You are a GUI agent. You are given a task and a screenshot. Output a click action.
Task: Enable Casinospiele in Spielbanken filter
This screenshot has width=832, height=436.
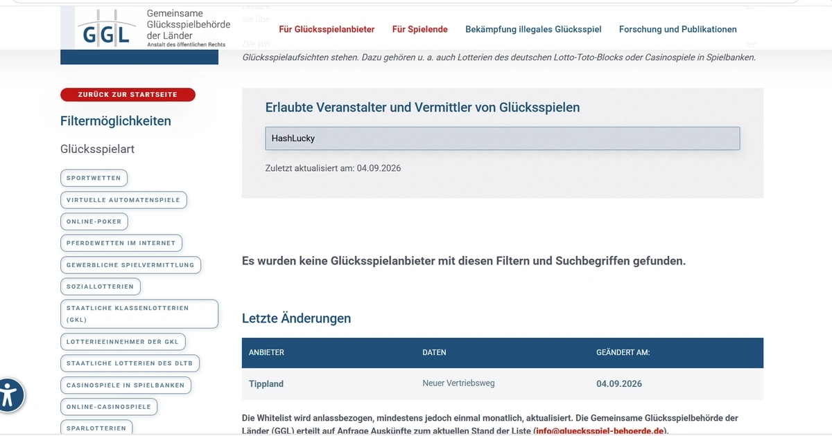pos(125,385)
